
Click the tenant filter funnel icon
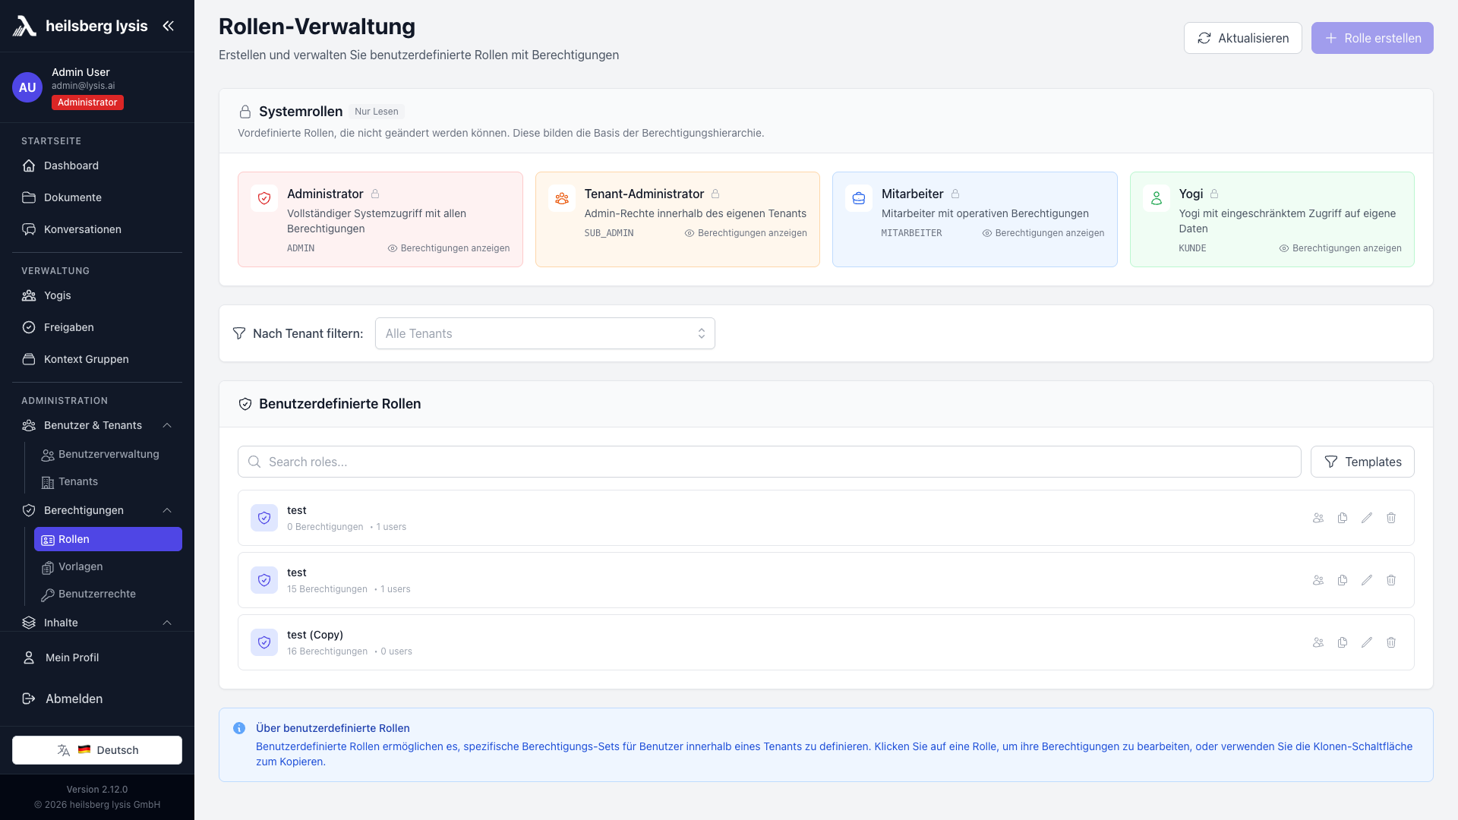[x=239, y=333]
